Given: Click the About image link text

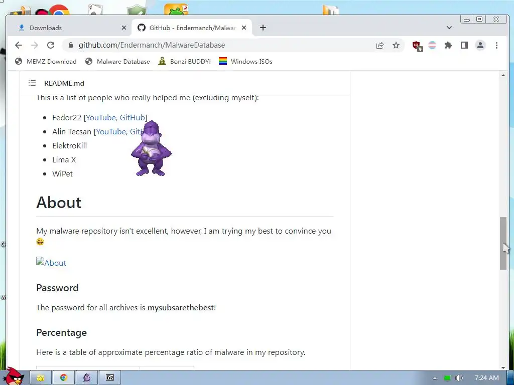Looking at the screenshot, I should pos(55,263).
